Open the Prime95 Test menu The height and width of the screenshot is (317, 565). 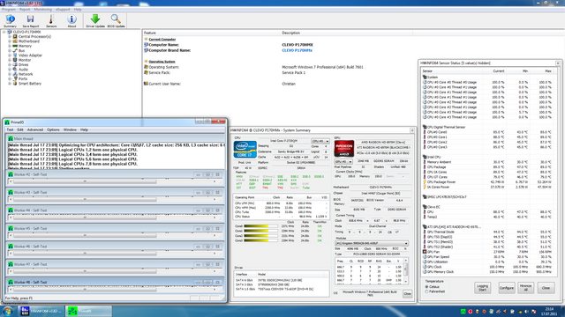(x=10, y=129)
